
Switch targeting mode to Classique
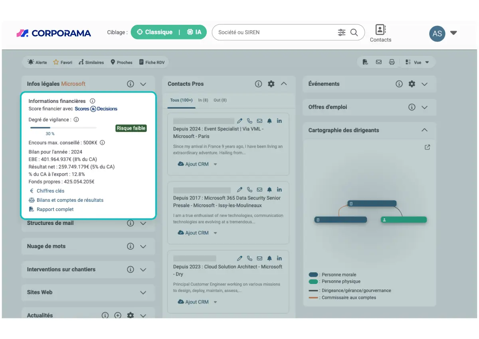[154, 32]
